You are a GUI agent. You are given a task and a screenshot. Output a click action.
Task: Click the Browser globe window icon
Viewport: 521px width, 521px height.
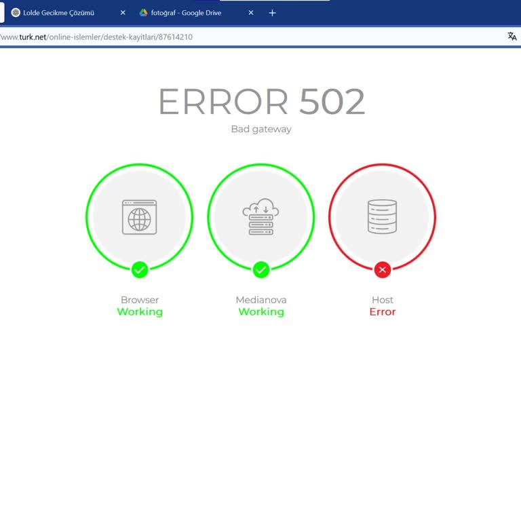point(140,217)
